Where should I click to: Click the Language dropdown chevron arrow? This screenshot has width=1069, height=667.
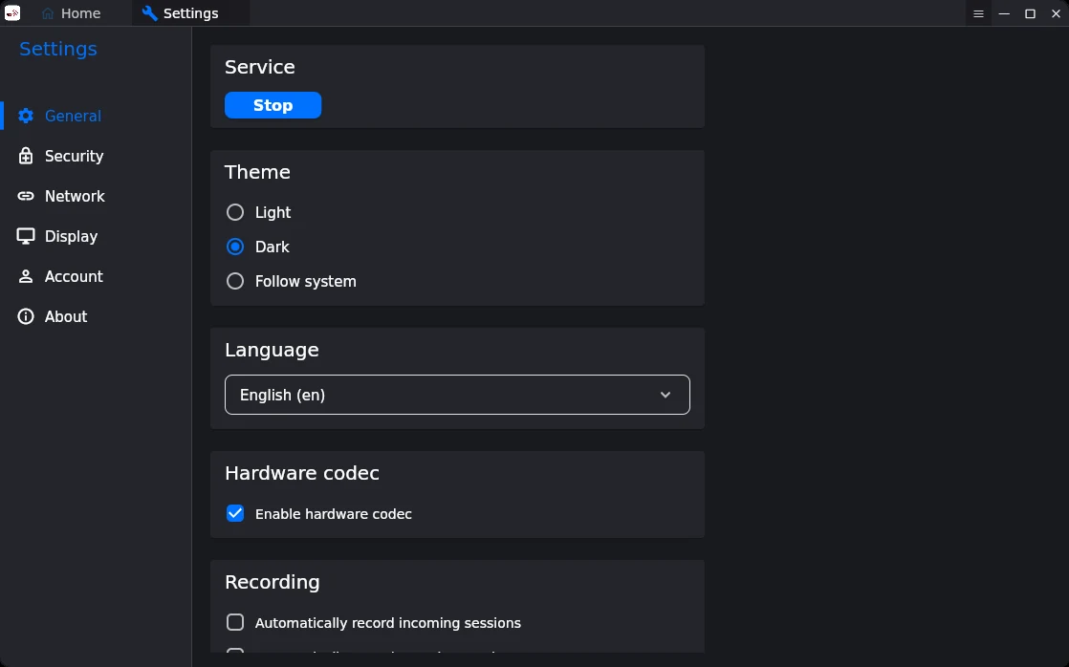[x=665, y=396]
